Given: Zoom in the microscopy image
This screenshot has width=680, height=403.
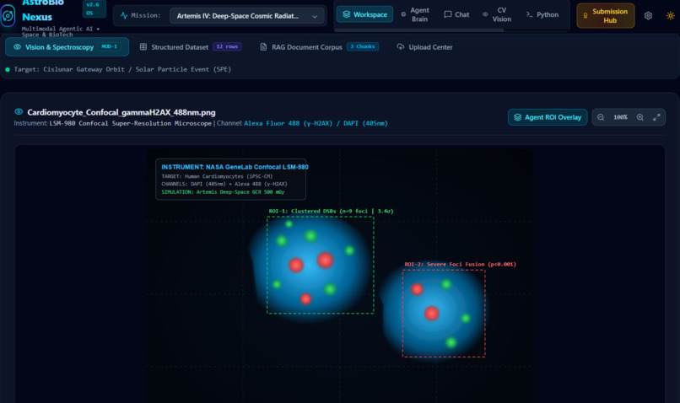Looking at the screenshot, I should tap(640, 117).
